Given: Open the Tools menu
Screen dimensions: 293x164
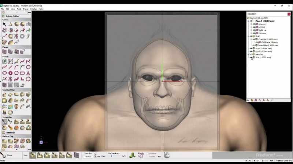Looking at the screenshot, I should (19, 9).
